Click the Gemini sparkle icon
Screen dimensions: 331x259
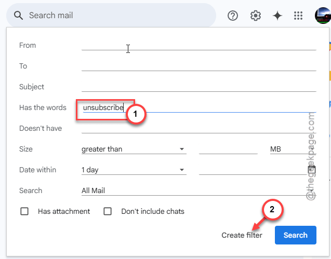coord(277,16)
